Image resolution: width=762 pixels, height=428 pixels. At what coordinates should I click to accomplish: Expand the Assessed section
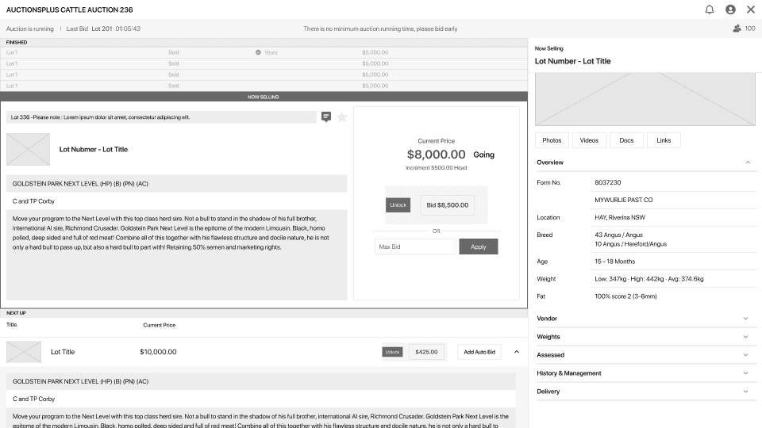coord(745,355)
